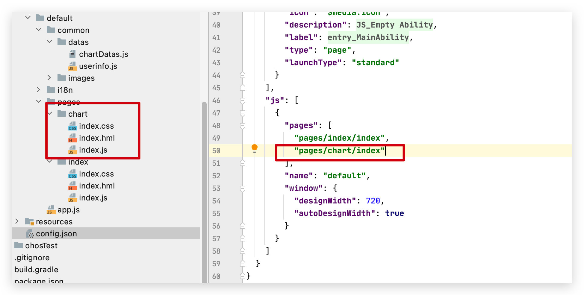Image resolution: width=584 pixels, height=295 pixels.
Task: Click the yellow lightbulb intention icon
Action: pos(254,148)
